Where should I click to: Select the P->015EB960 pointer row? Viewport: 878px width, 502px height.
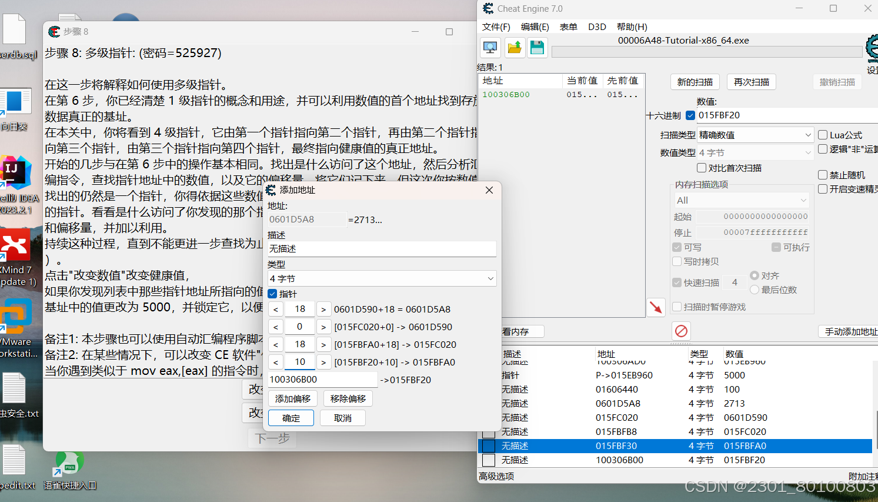point(676,375)
